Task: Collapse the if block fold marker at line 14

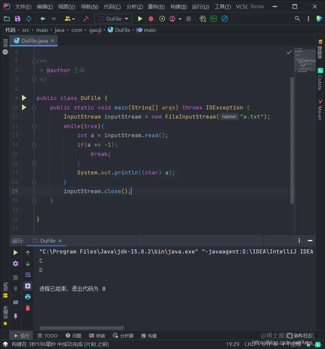Action: pos(34,145)
